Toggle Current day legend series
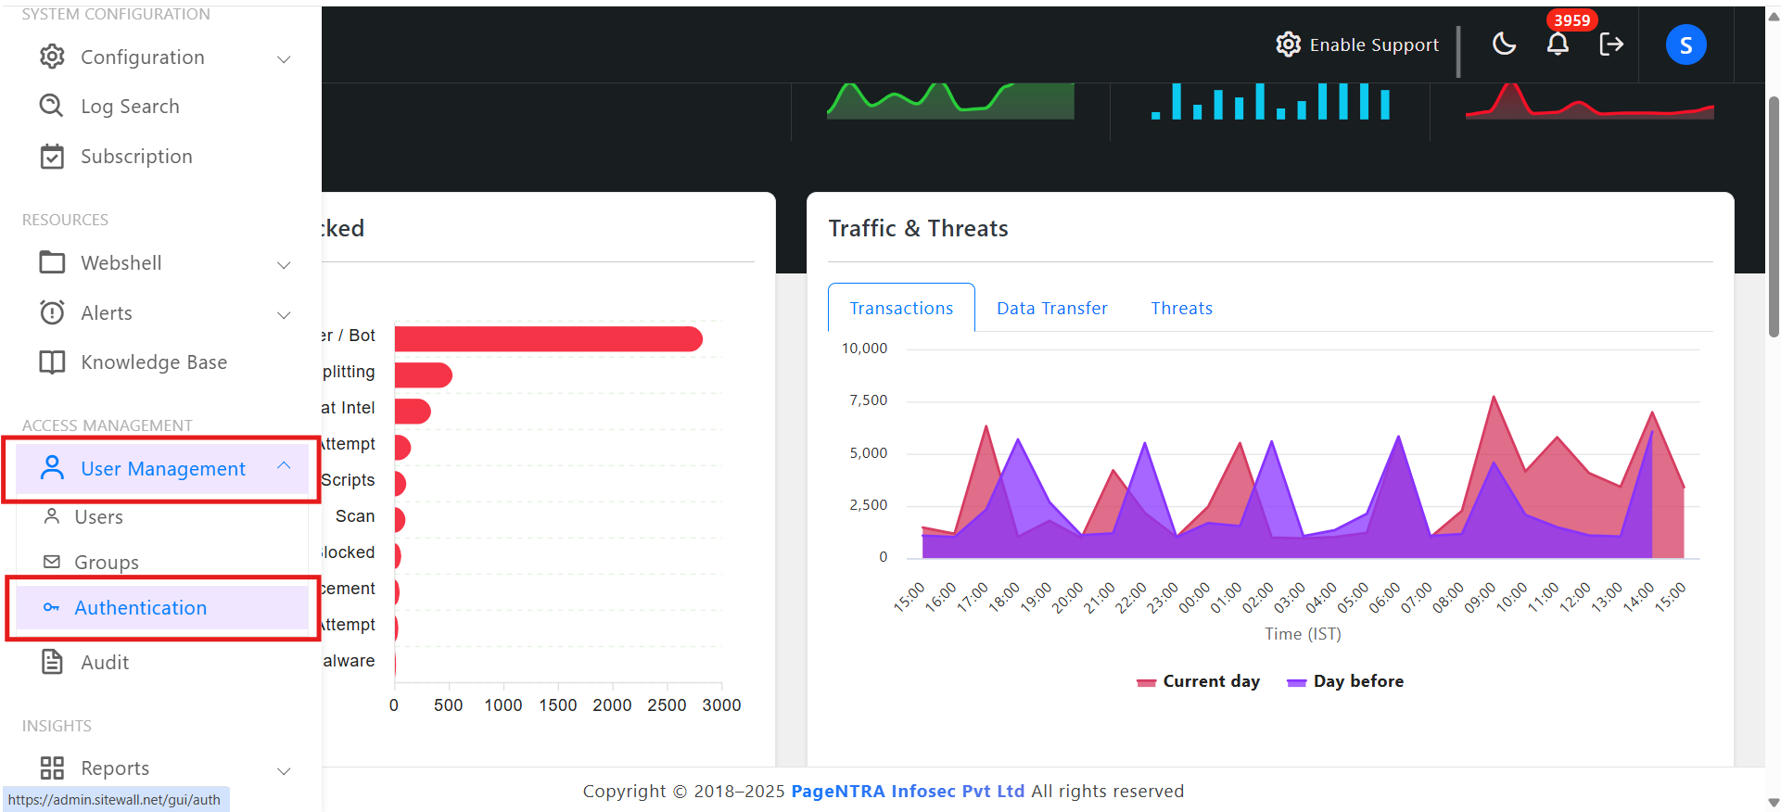 point(1198,681)
